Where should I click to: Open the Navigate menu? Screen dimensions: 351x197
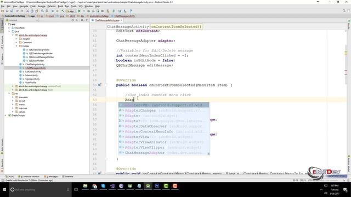[x=24, y=6]
